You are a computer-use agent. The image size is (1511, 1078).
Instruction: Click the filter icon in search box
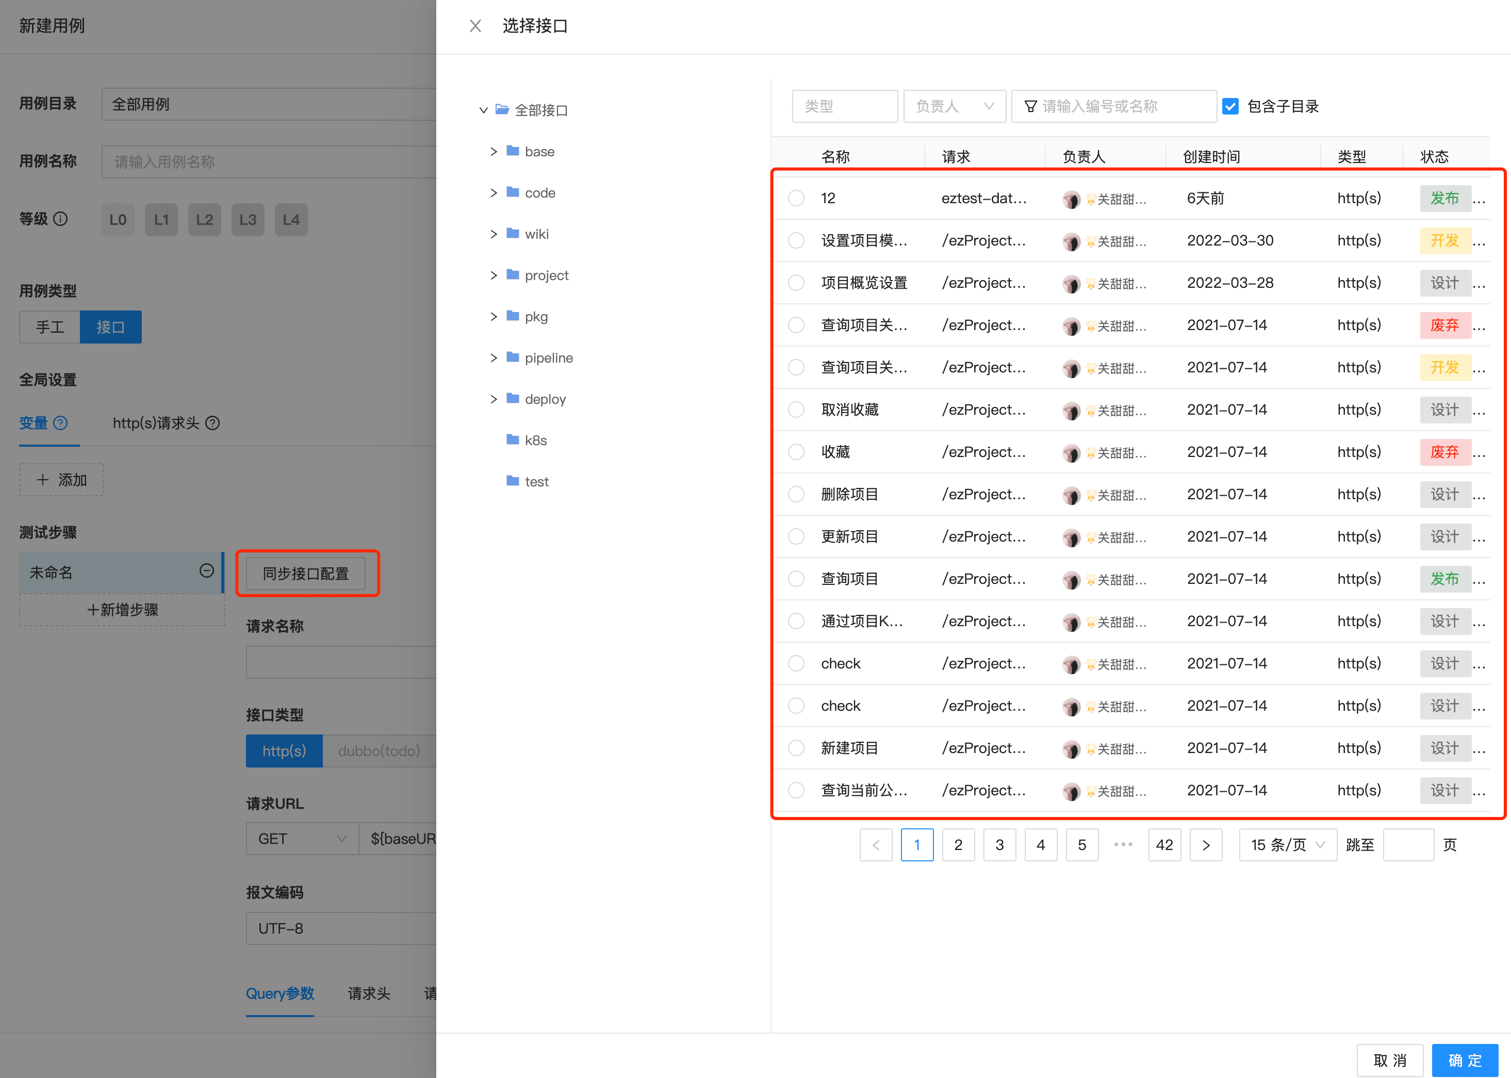click(1030, 106)
